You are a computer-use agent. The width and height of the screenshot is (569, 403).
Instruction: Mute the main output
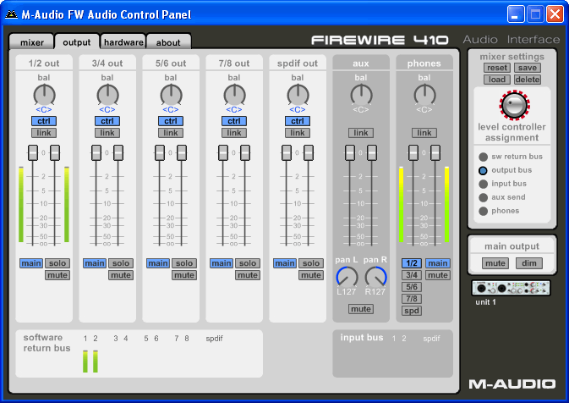[495, 263]
